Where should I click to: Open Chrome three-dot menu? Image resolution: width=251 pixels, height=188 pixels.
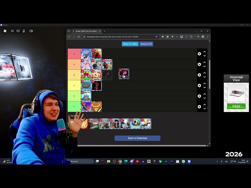coord(207,37)
